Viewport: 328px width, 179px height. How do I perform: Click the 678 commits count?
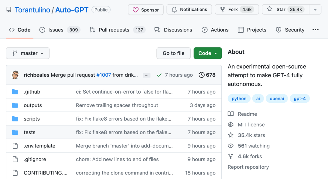[x=211, y=75]
